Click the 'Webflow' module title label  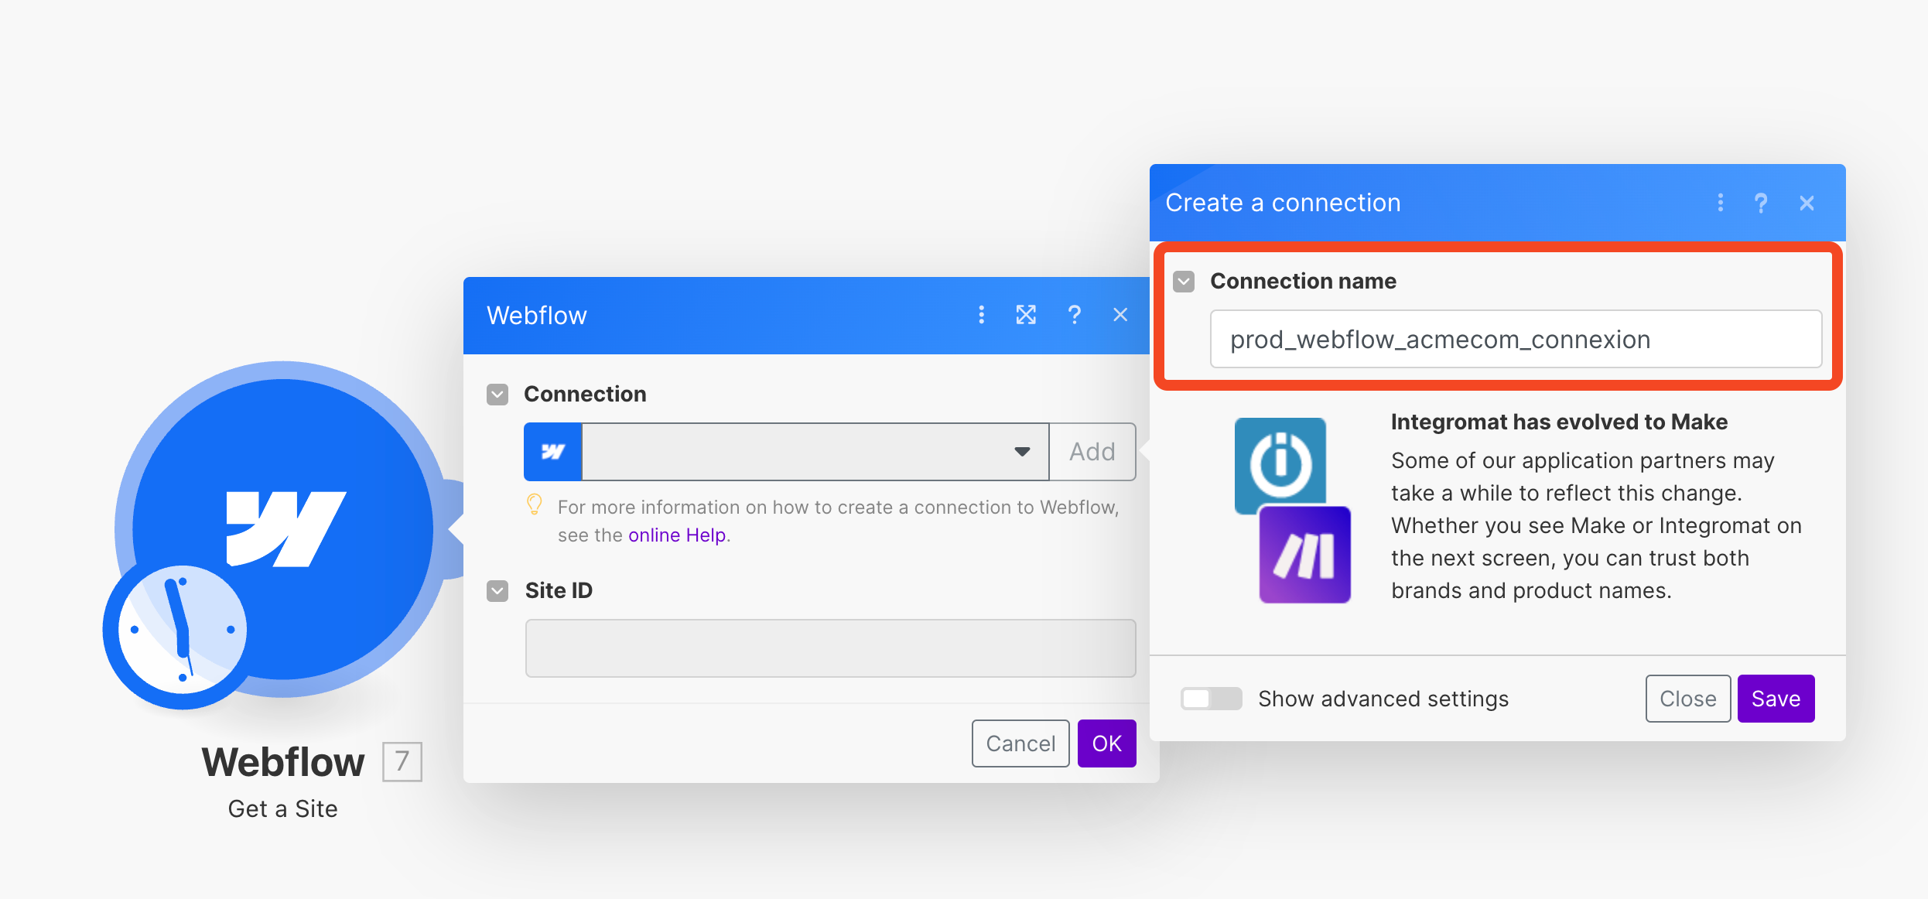pos(282,762)
